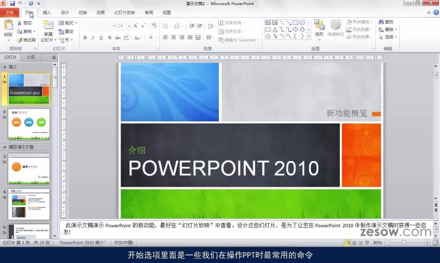Select the triangle shape in the gallery

[x=275, y=30]
